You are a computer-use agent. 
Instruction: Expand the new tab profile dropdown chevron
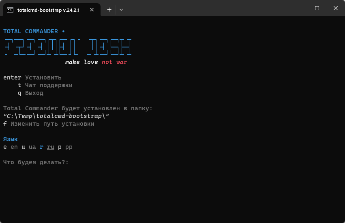(121, 9)
